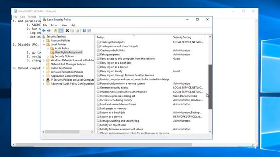
Task: Click the Security Settings root node icon
Action: pos(44,37)
